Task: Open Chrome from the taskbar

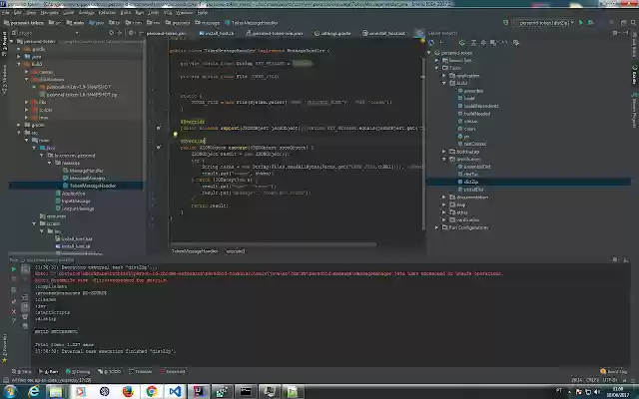Action: coord(152,392)
